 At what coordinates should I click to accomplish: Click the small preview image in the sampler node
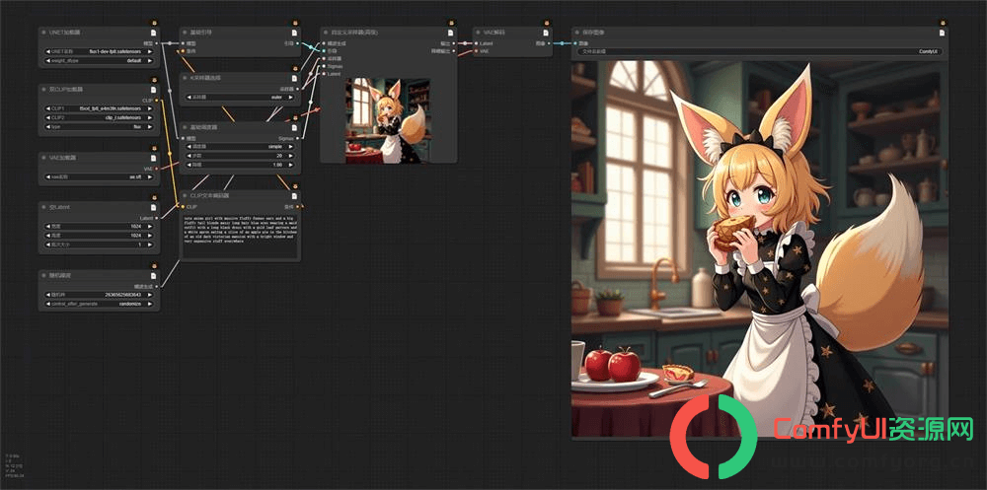tap(388, 120)
